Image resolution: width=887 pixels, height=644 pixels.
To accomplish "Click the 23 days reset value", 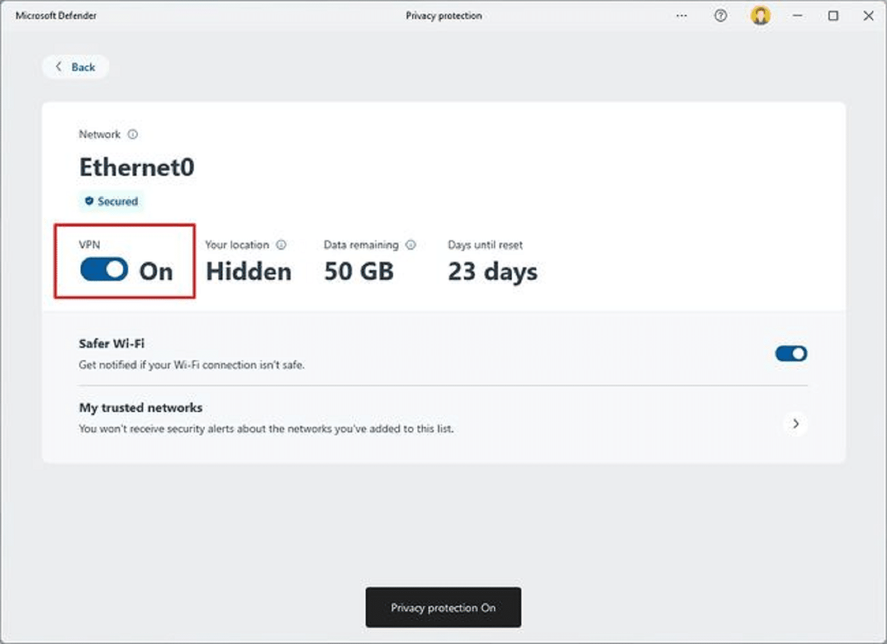I will click(x=493, y=273).
